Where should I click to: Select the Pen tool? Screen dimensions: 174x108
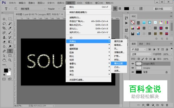pyautogui.click(x=4, y=51)
